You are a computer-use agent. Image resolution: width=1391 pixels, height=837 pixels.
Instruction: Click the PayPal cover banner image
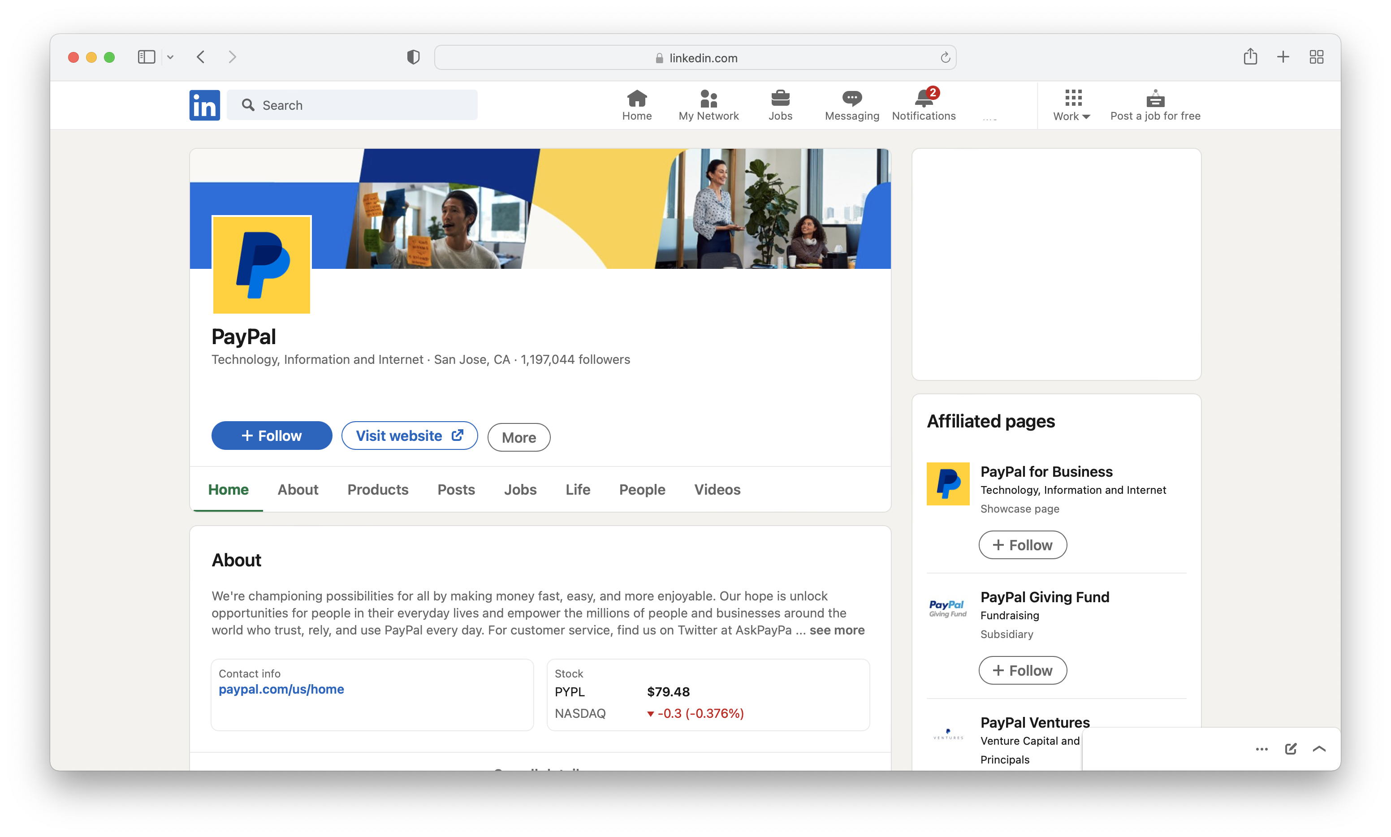point(540,209)
